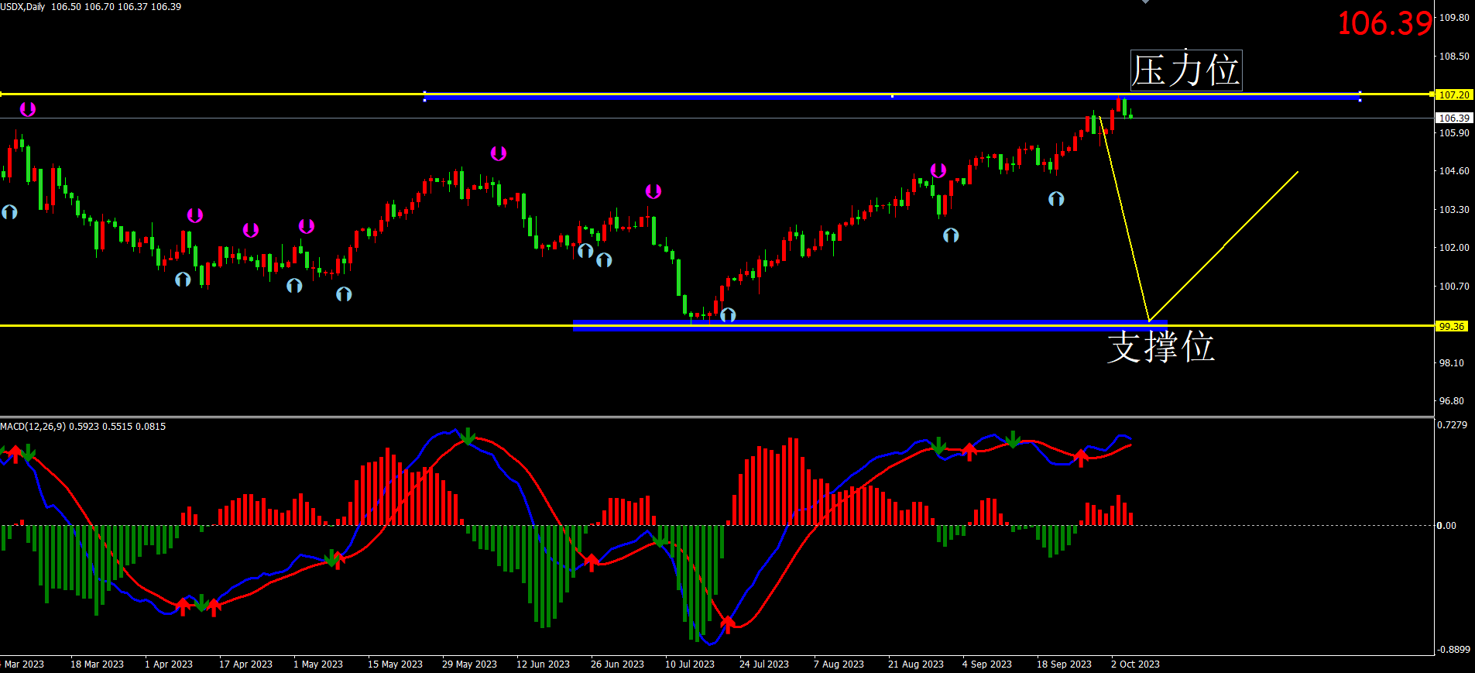Viewport: 1475px width, 673px height.
Task: Click the current price 106.39 axis tag
Action: (1453, 118)
